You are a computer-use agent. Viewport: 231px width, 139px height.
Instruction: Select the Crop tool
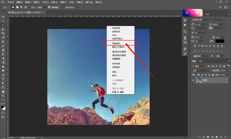coord(3,33)
